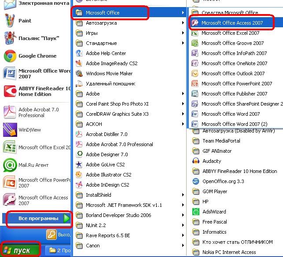Image resolution: width=283 pixels, height=257 pixels.
Task: Launch the Spider Solitaire game icon
Action: point(10,38)
